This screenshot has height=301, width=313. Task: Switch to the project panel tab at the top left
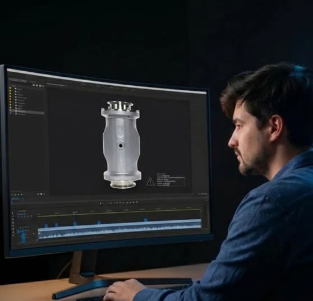coord(17,80)
